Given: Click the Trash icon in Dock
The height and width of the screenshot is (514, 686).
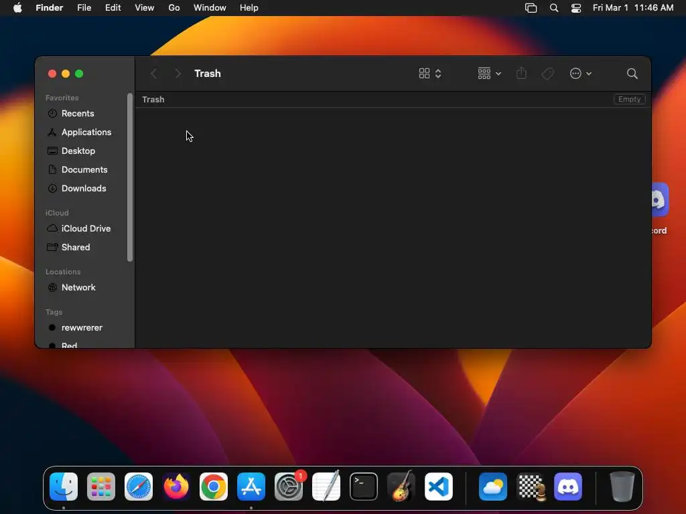Looking at the screenshot, I should tap(622, 487).
